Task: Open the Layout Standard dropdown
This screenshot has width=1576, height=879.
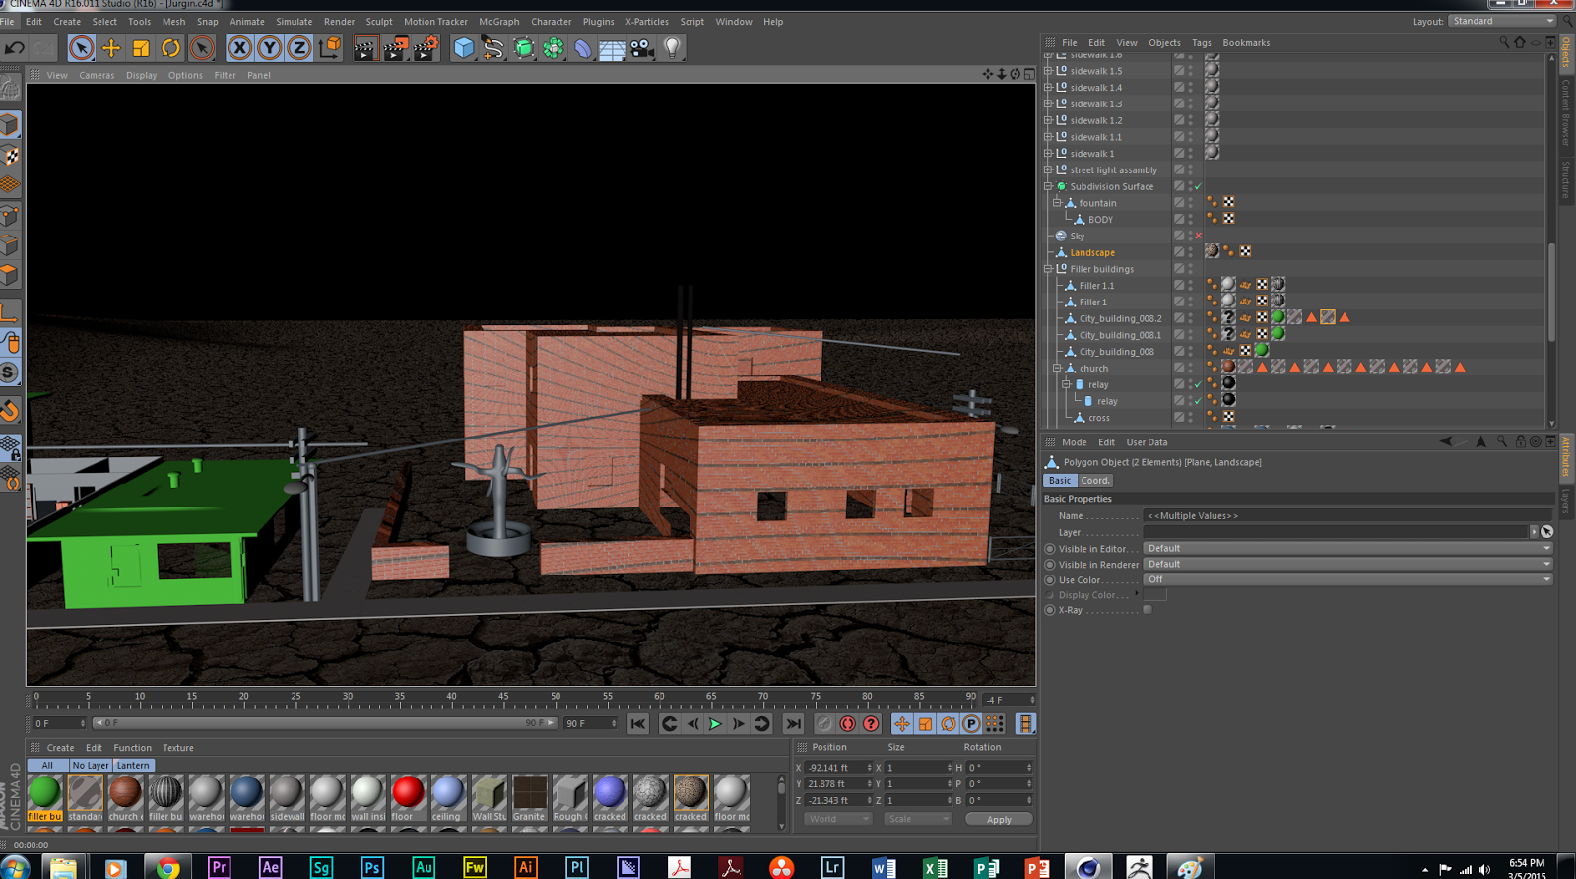Action: [x=1501, y=21]
